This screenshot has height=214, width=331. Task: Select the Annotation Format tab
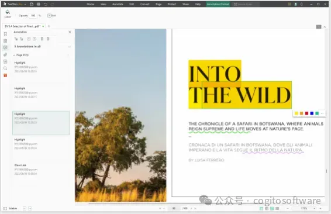click(218, 4)
